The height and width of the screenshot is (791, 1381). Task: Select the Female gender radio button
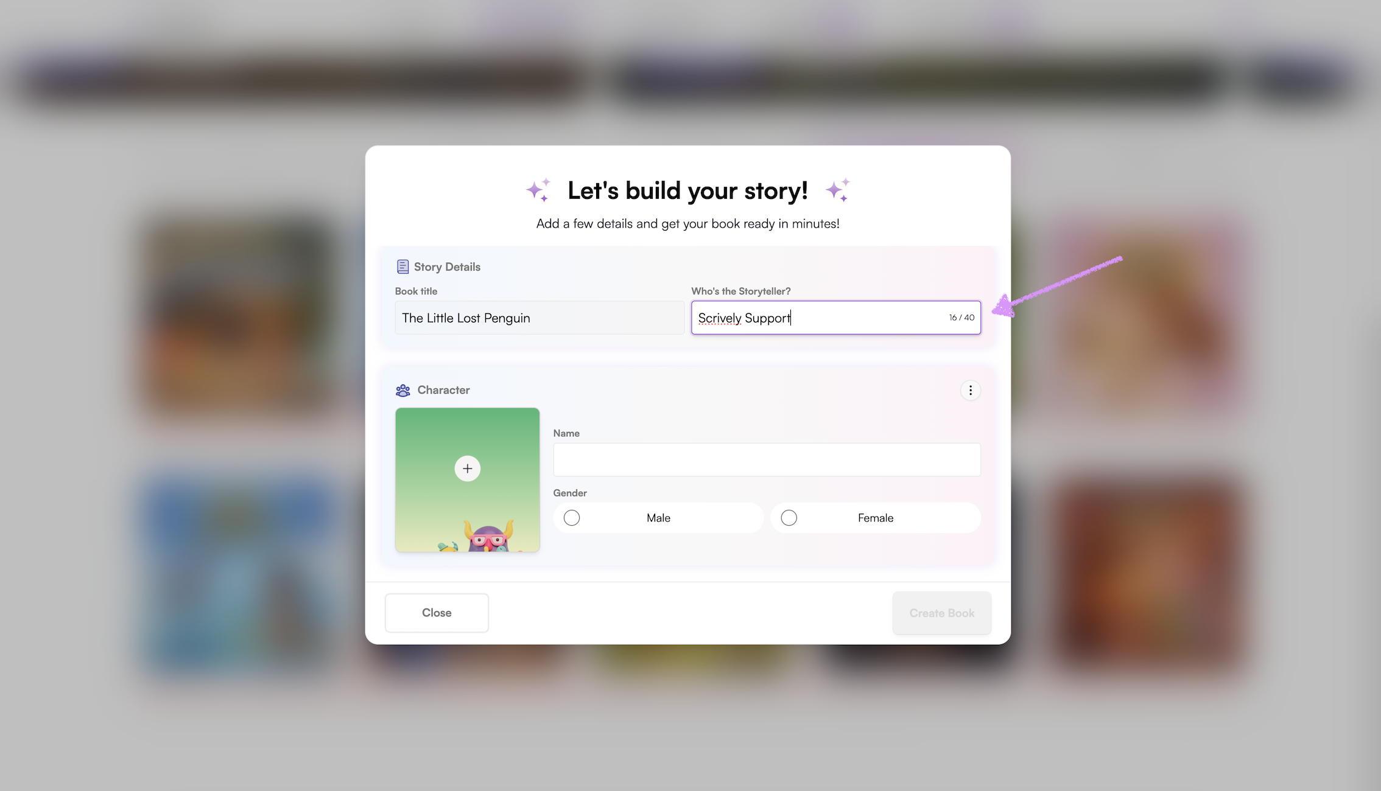click(x=789, y=518)
